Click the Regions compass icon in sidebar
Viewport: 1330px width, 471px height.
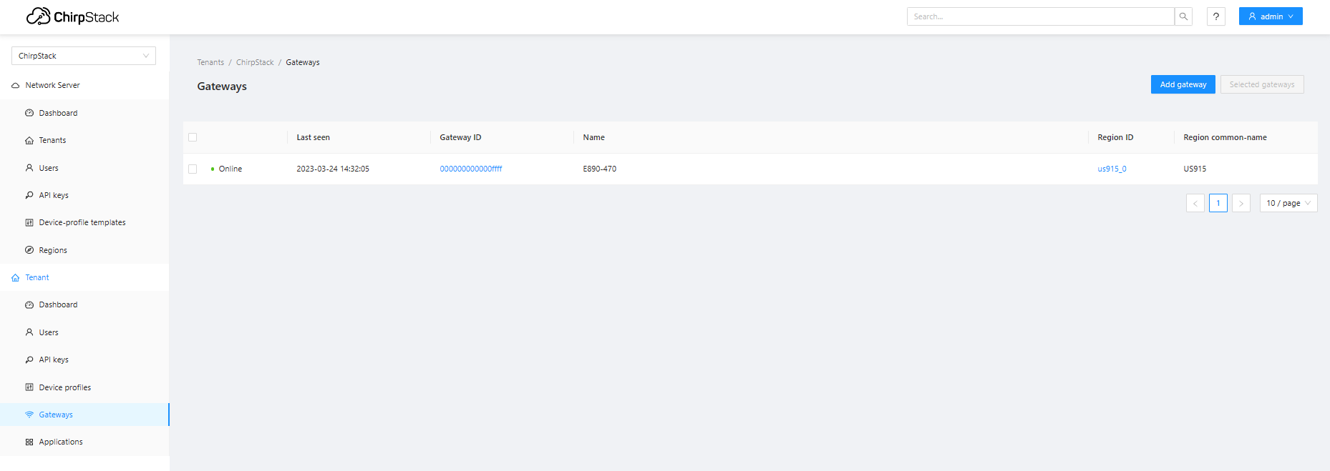(29, 250)
